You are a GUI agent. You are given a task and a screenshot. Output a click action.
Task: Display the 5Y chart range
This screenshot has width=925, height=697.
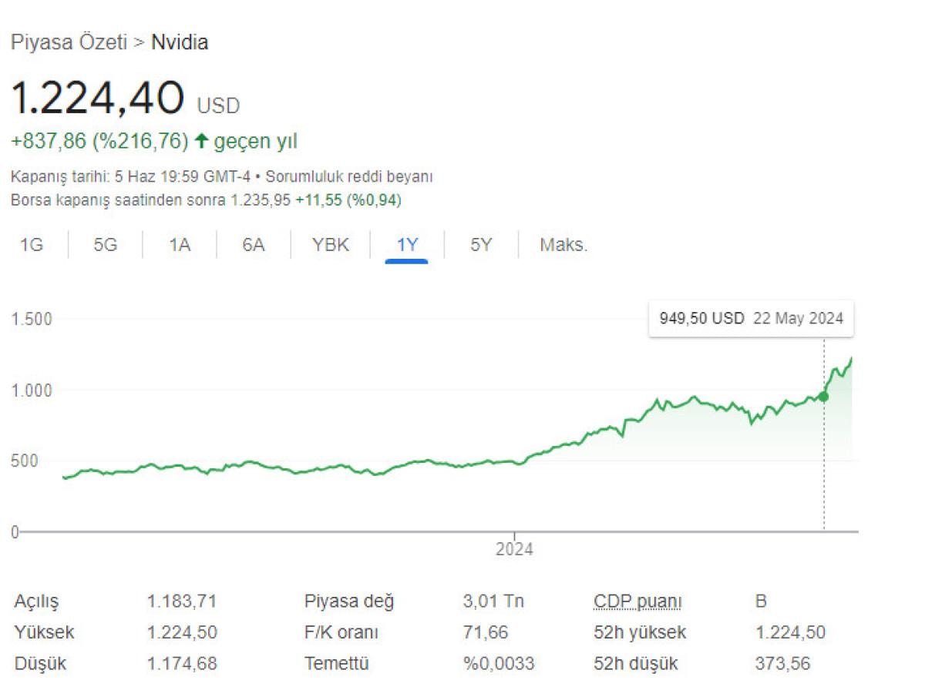(x=481, y=246)
